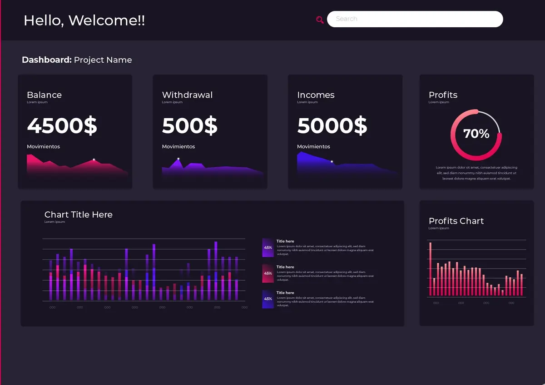This screenshot has height=385, width=545.
Task: Select the white data point on Withdrawal chart
Action: 178,159
